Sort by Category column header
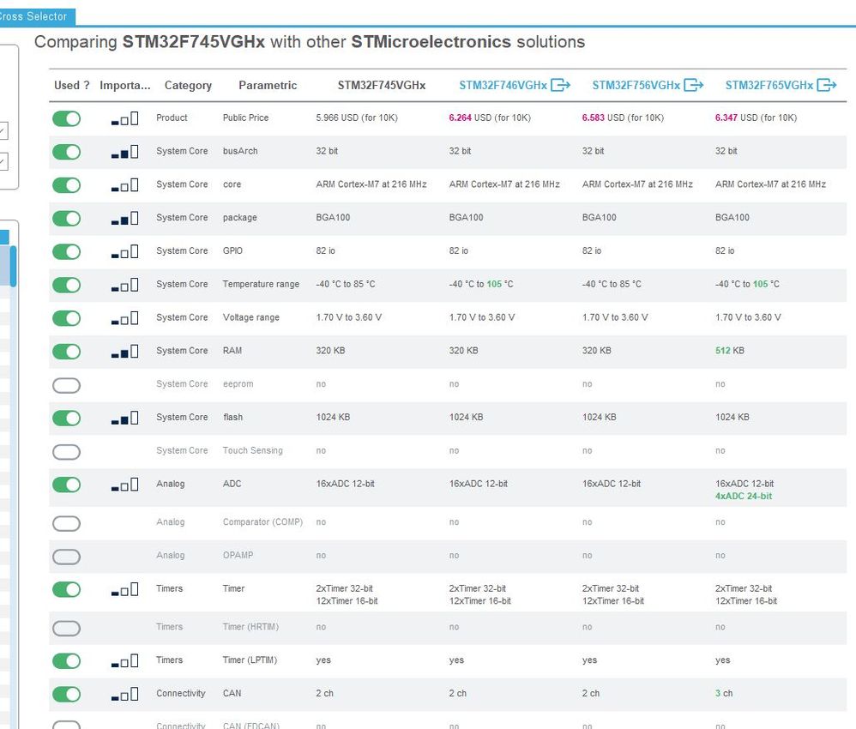856x729 pixels. 188,85
